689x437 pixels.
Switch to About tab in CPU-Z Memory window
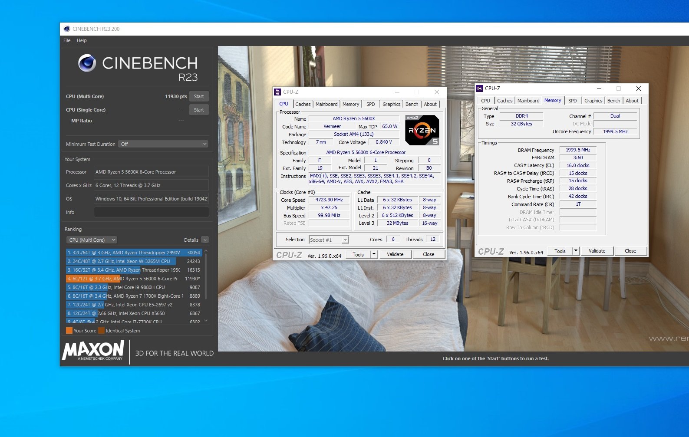coord(632,101)
